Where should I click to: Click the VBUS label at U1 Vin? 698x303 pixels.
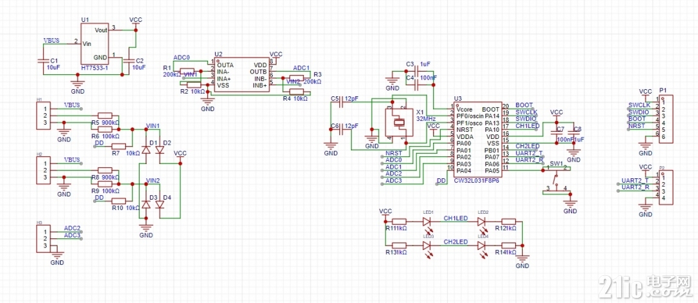[51, 41]
